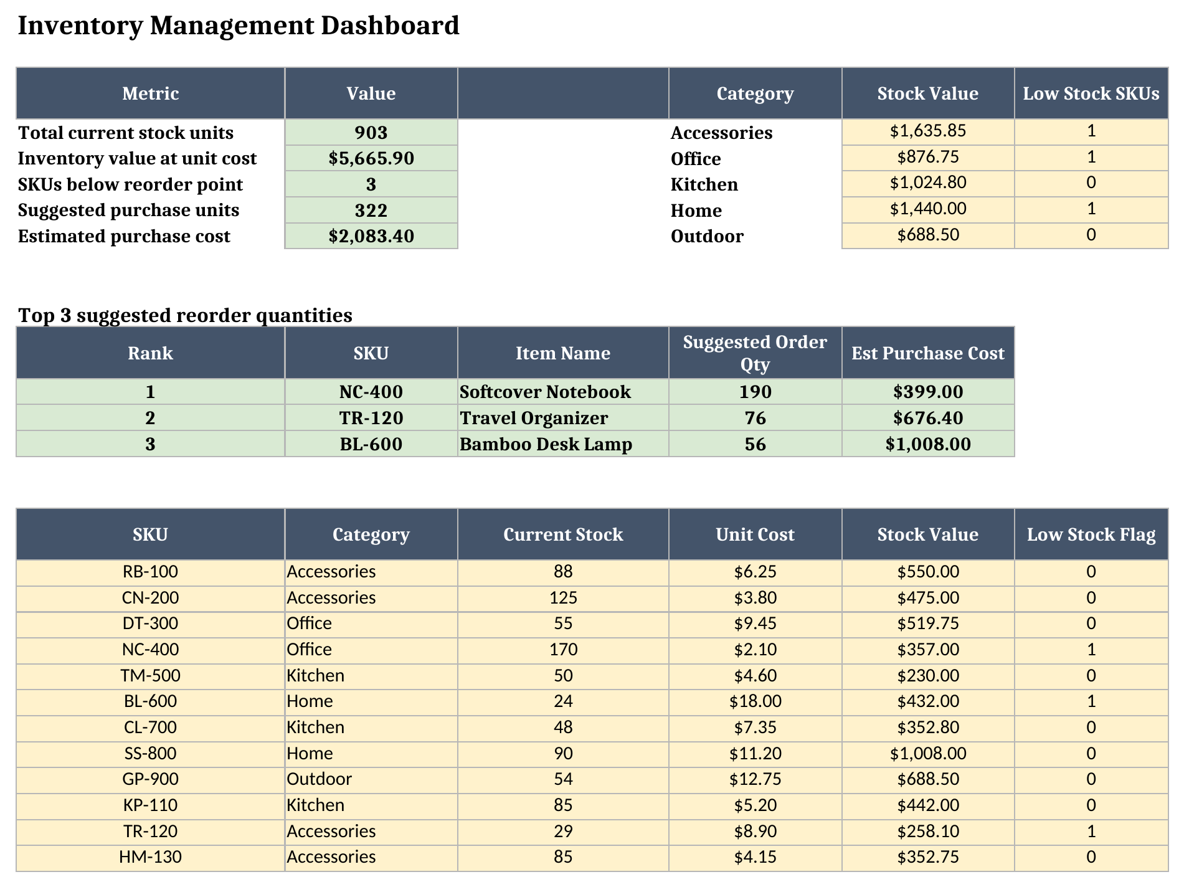Select the 125 current stock cell
1184x887 pixels.
coord(563,598)
